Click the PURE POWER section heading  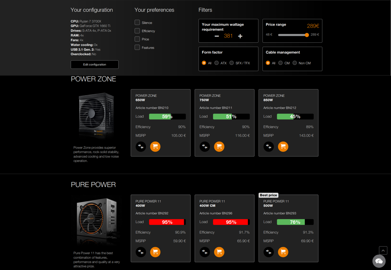click(x=93, y=185)
